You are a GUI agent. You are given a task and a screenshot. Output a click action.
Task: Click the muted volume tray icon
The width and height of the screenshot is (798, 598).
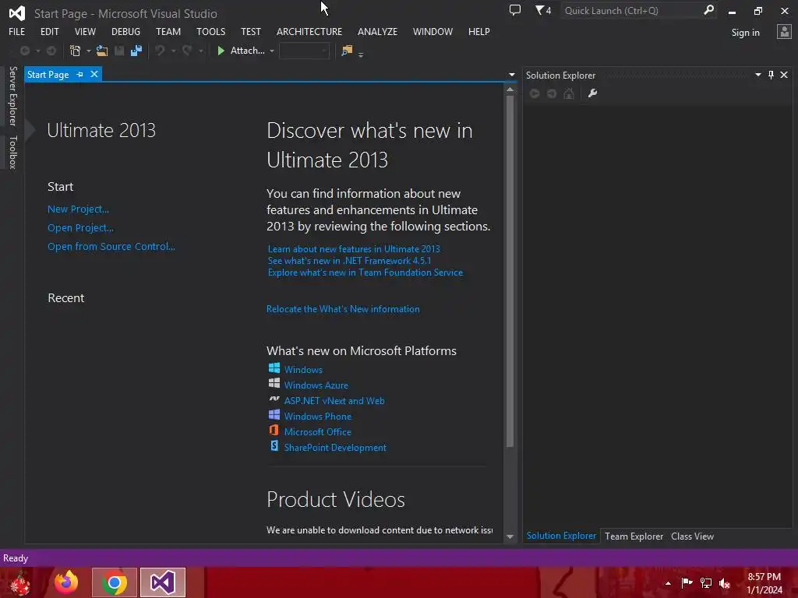point(725,583)
